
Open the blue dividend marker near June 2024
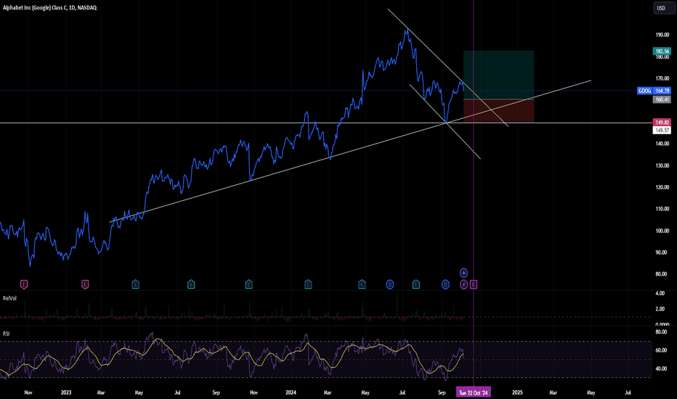390,284
